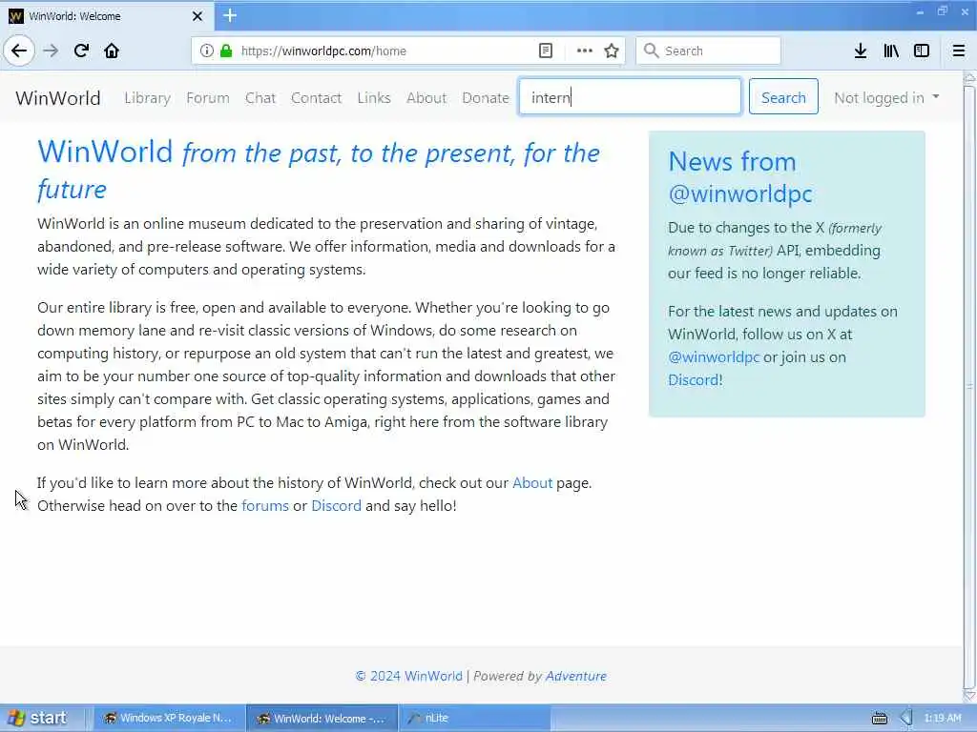This screenshot has height=732, width=977.
Task: Open the Firefox hamburger menu
Action: click(959, 51)
